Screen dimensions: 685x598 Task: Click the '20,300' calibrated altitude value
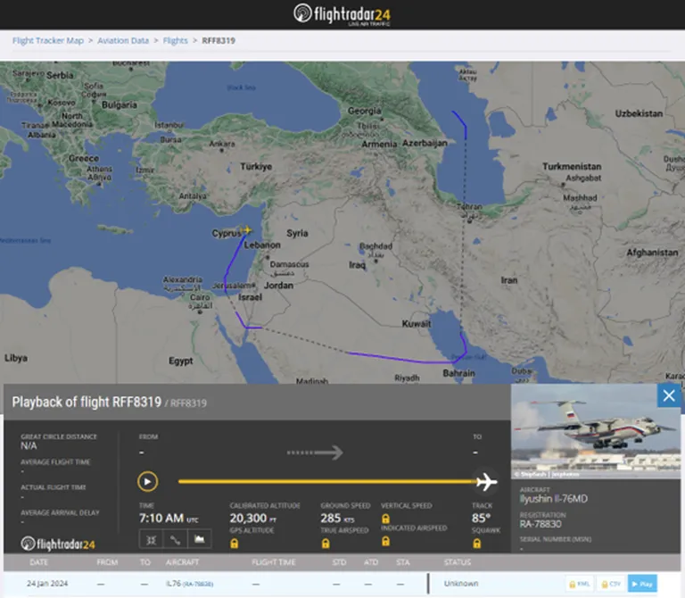pyautogui.click(x=248, y=519)
